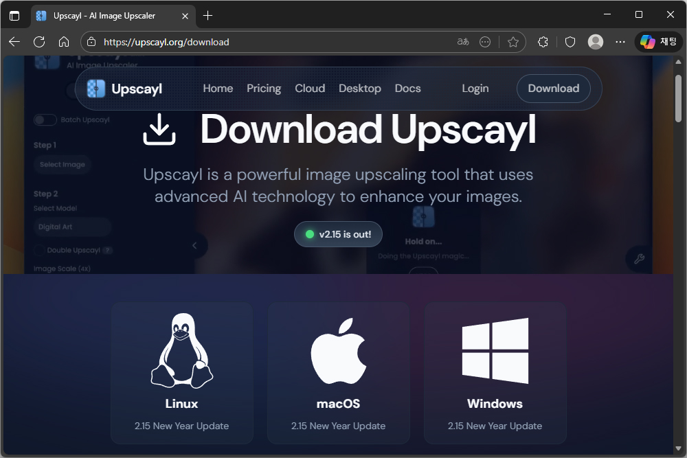Image resolution: width=687 pixels, height=458 pixels.
Task: Toggle the Double Upscayl checkbox in preview
Action: click(39, 250)
